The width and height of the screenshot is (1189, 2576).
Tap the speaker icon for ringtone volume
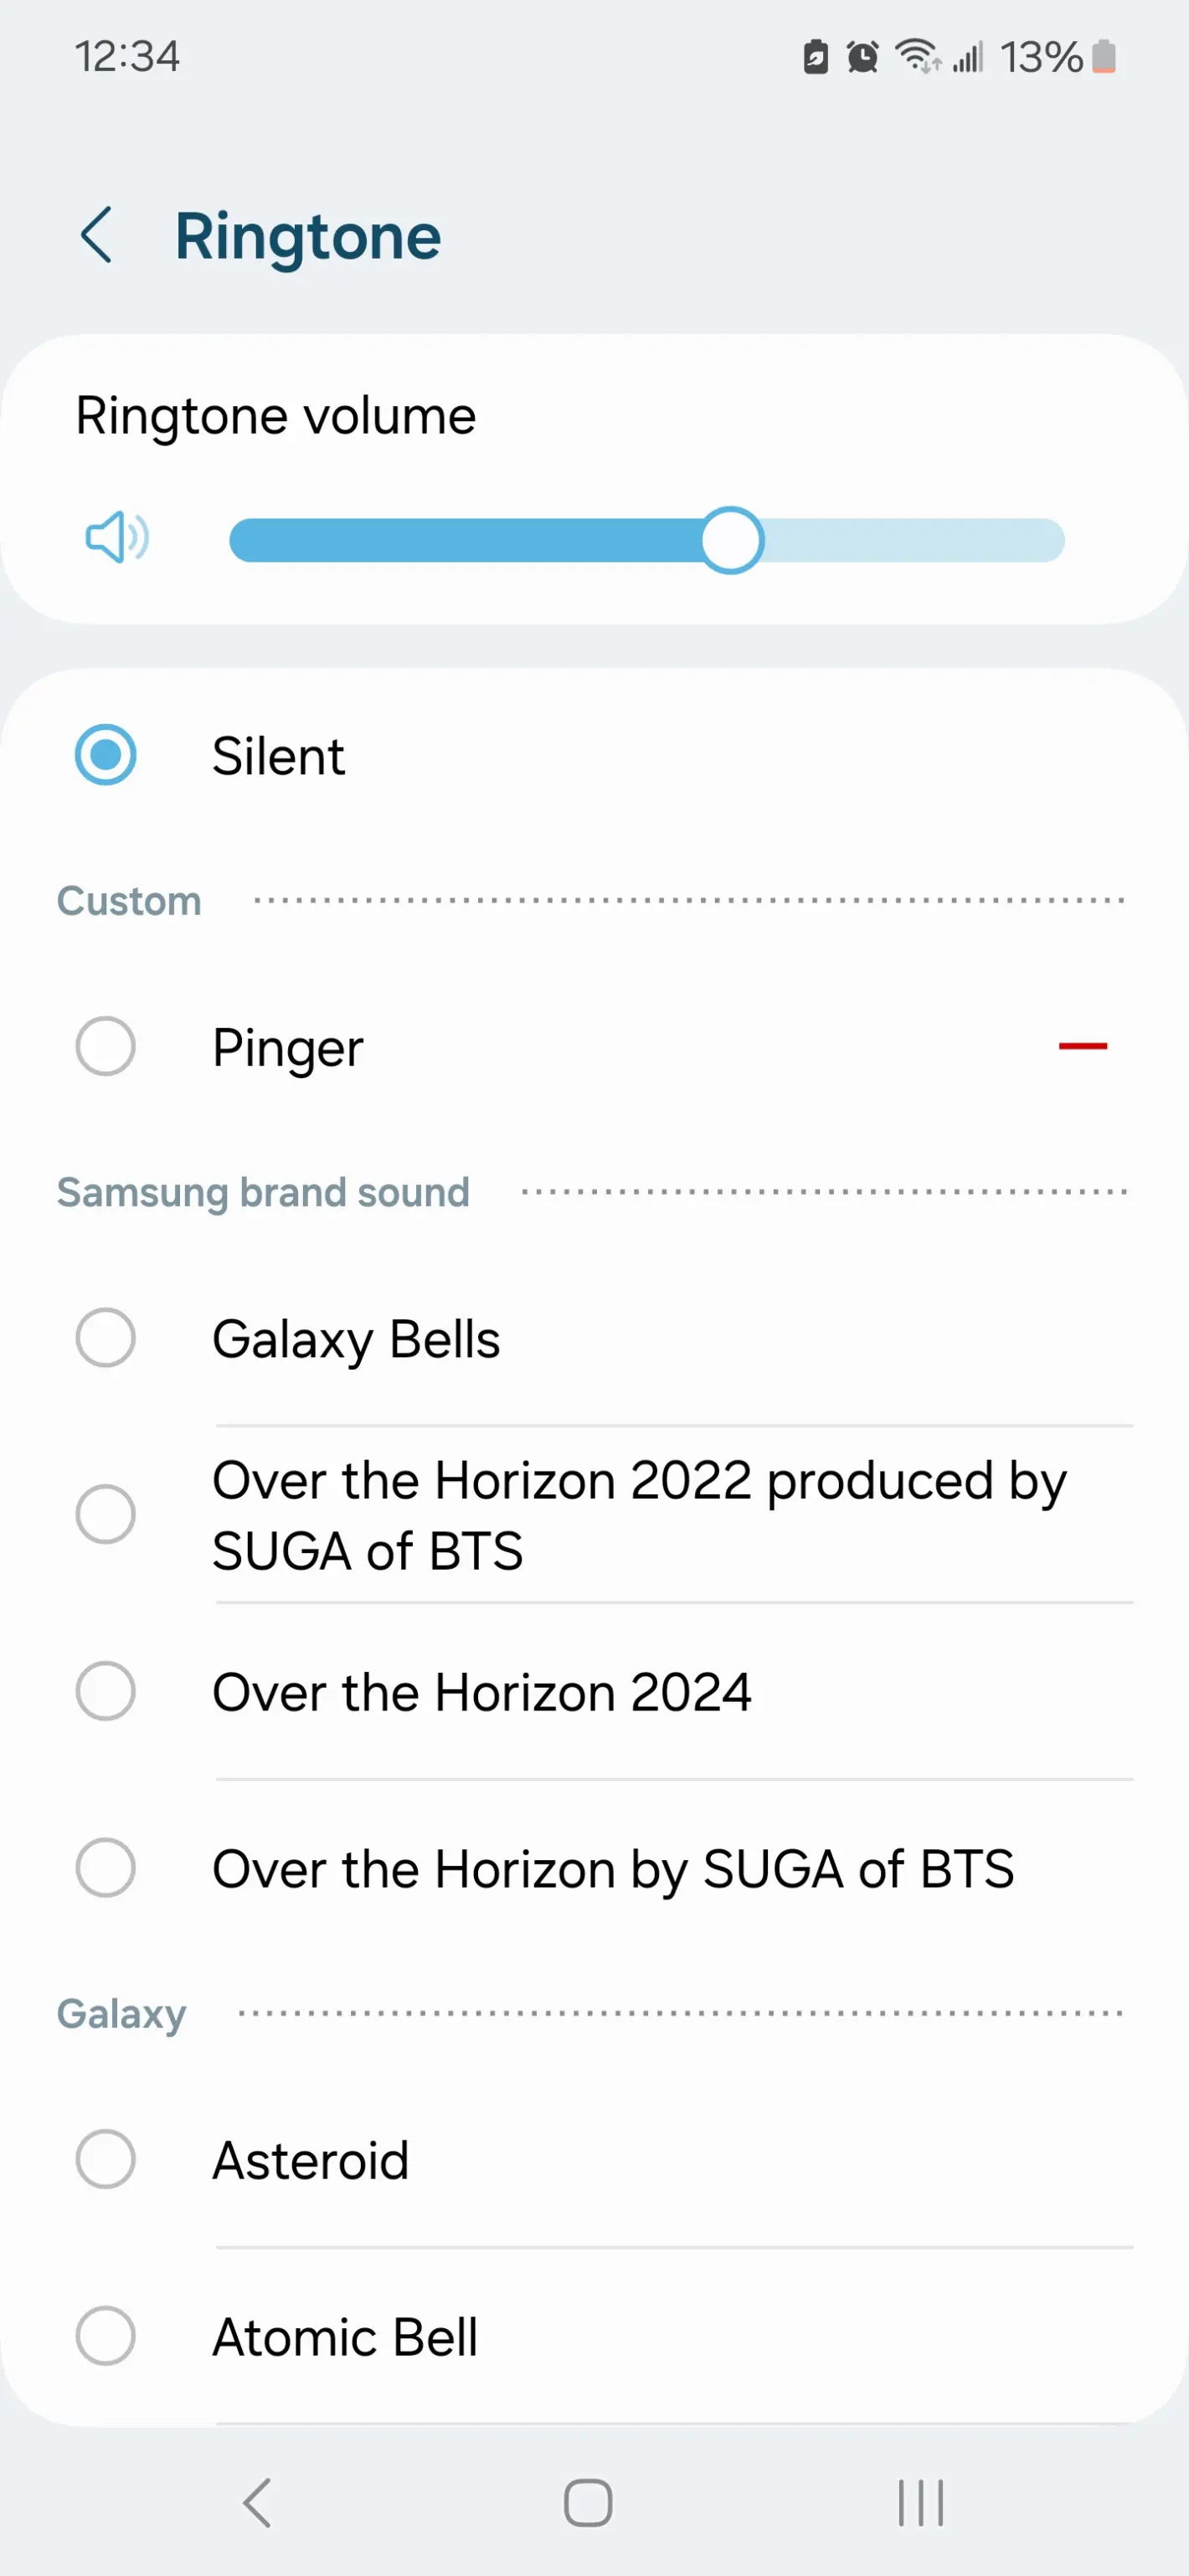[117, 539]
